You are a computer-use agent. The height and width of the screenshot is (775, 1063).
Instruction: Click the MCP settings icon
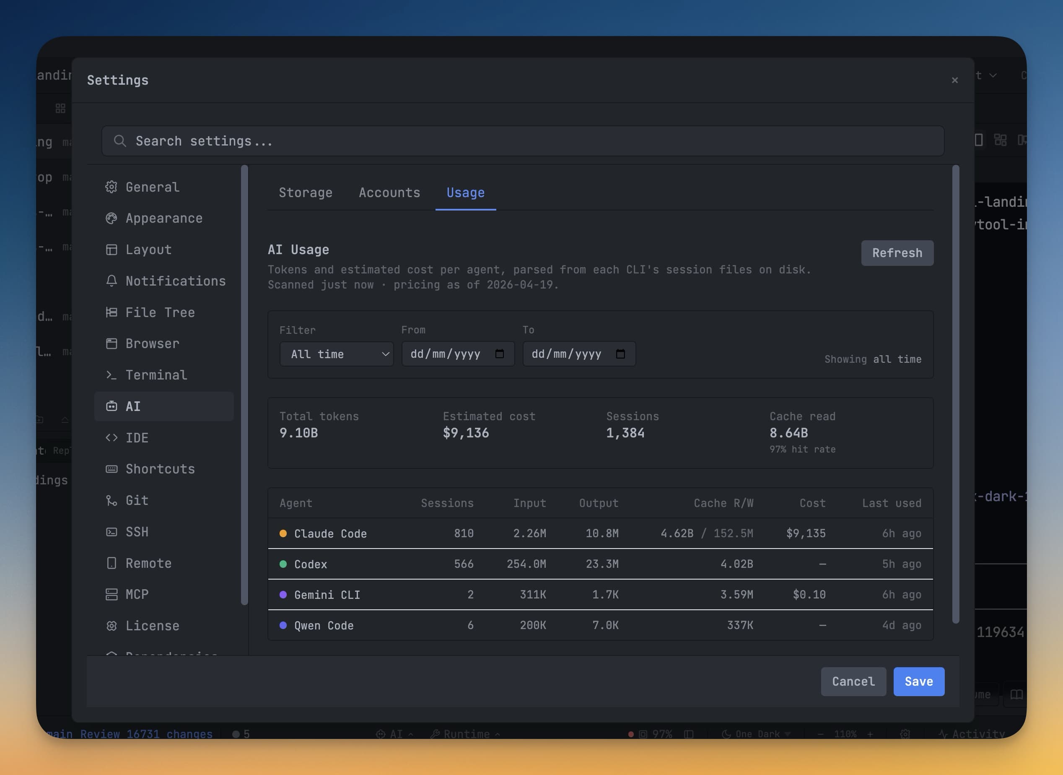pyautogui.click(x=111, y=594)
